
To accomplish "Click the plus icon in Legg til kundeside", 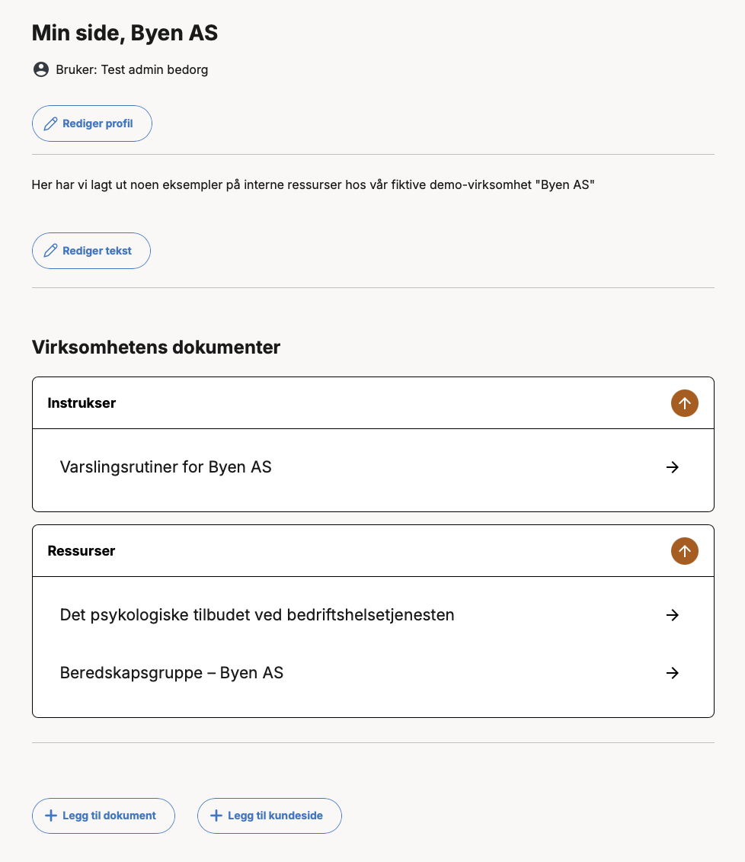I will pos(216,816).
